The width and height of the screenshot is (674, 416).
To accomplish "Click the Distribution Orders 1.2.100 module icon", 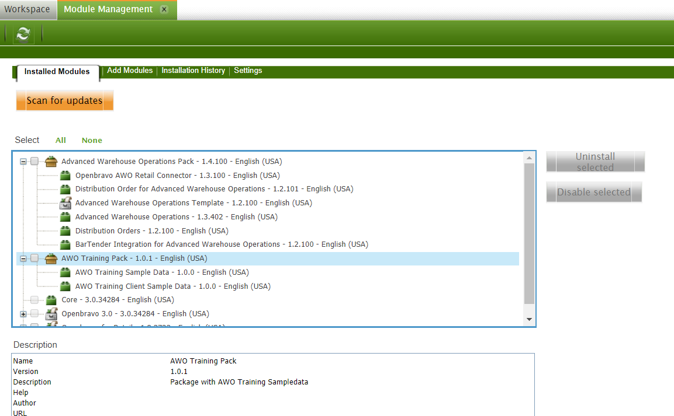I will [x=65, y=230].
